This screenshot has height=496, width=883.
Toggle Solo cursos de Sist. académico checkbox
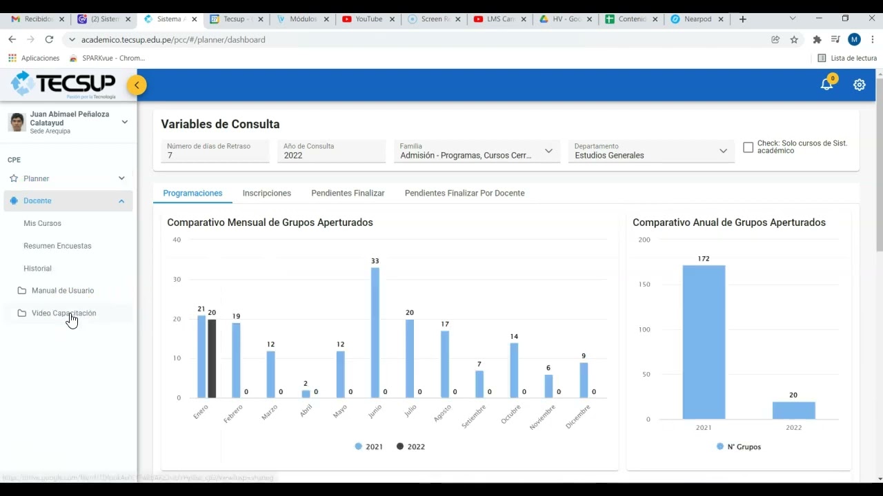pos(748,147)
